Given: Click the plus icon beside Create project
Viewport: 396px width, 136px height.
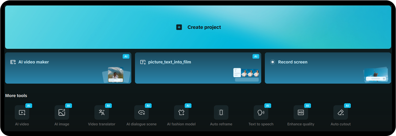Looking at the screenshot, I should click(x=179, y=27).
